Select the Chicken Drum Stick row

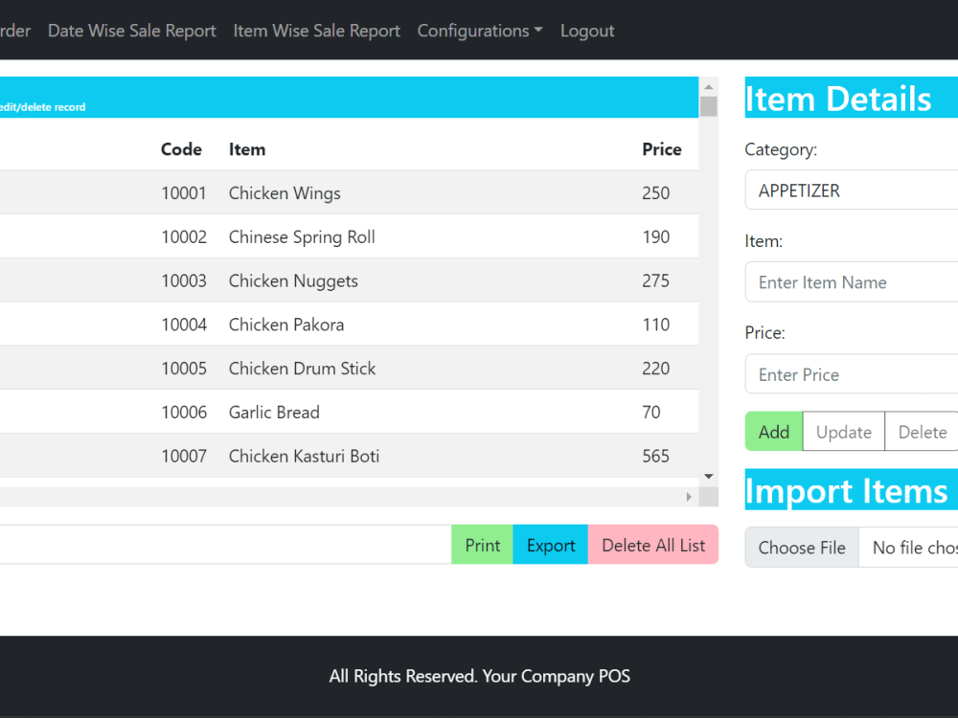[349, 369]
